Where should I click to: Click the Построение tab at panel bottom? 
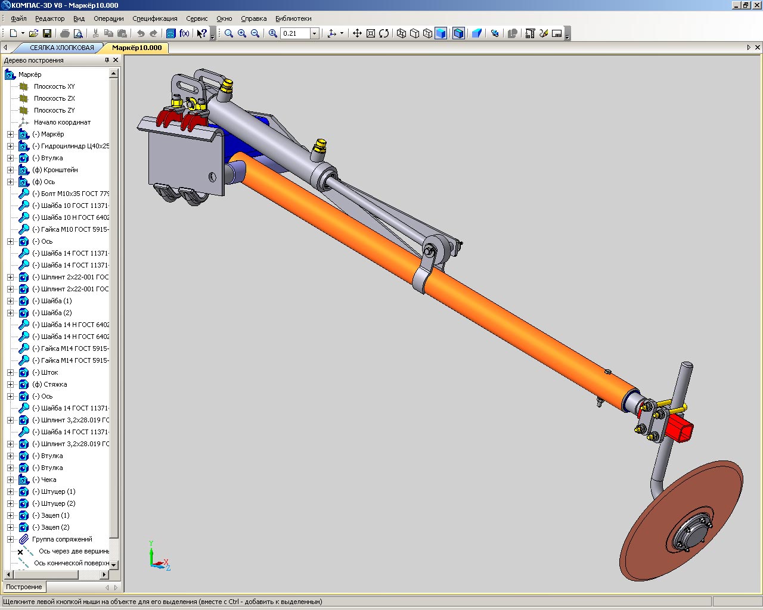[24, 587]
